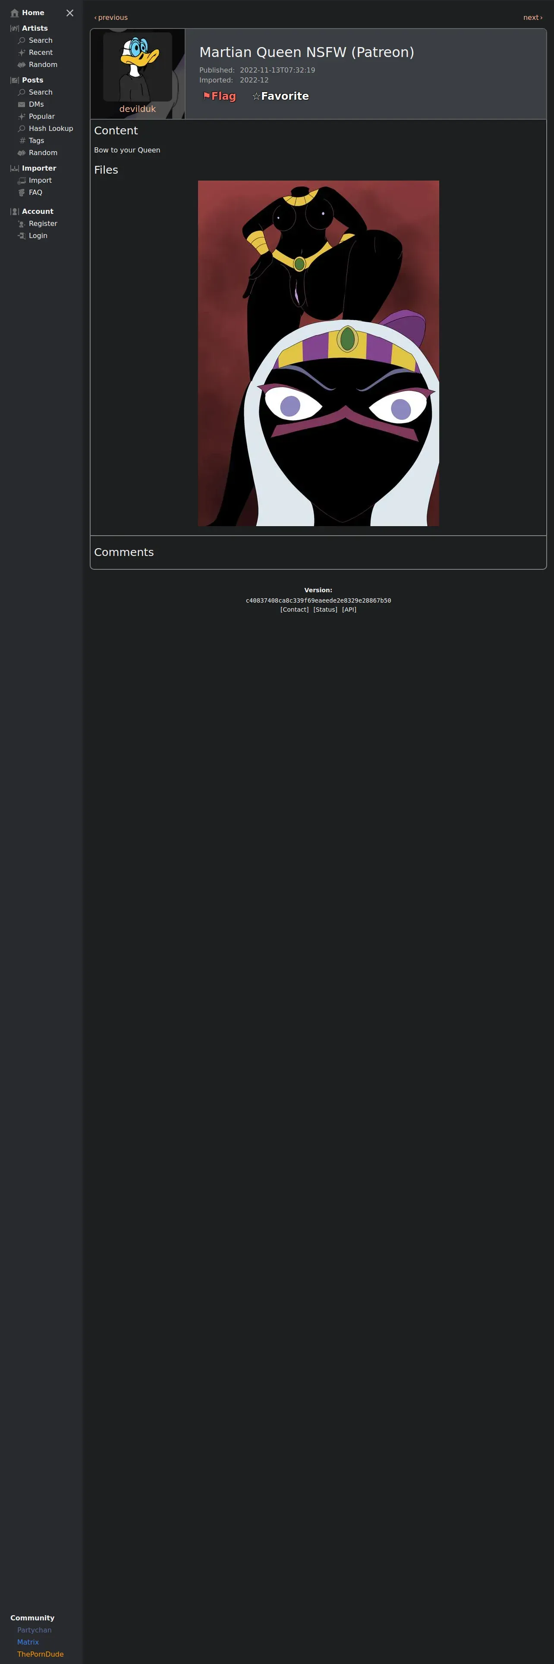This screenshot has width=554, height=1664.
Task: Click the Importer section icon
Action: [15, 168]
